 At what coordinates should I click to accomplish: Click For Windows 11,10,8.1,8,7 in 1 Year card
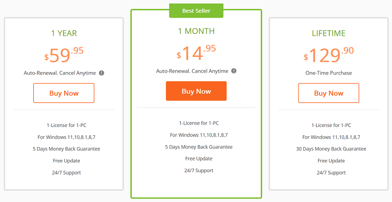[67, 137]
